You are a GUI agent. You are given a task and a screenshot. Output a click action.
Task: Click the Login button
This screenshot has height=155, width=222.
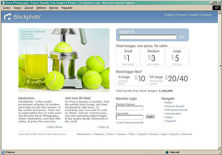tap(150, 117)
